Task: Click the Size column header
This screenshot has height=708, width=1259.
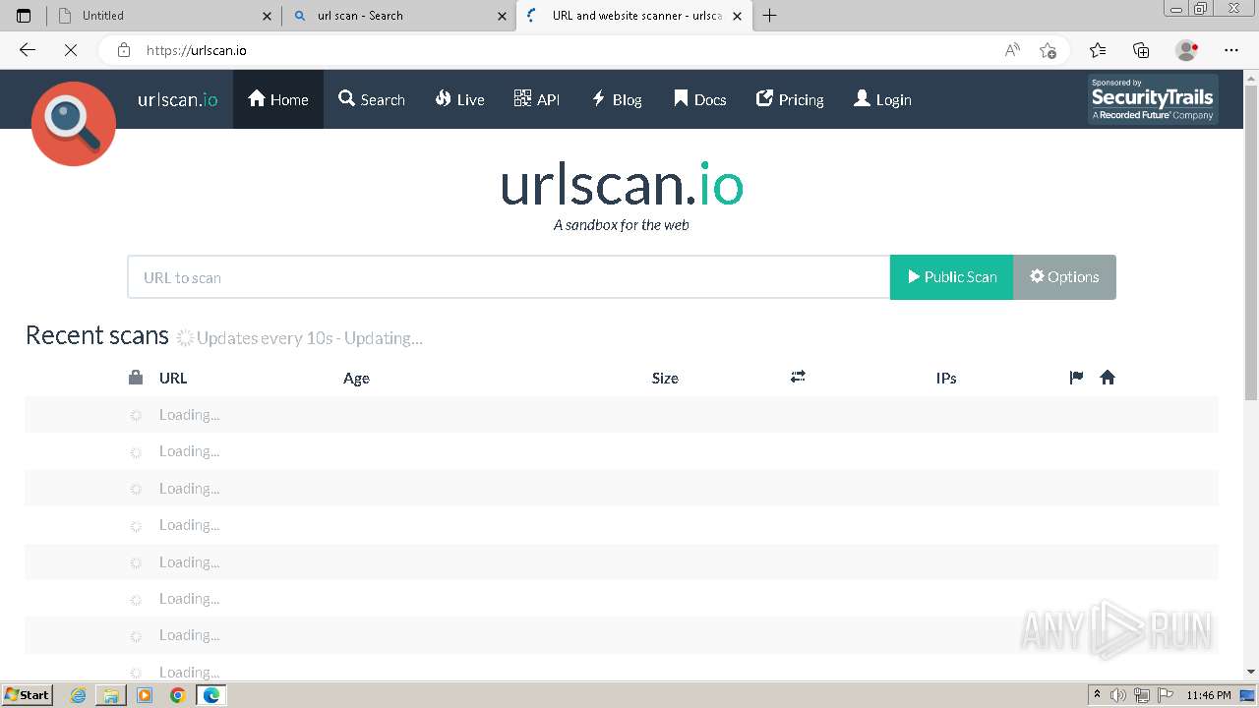Action: point(665,378)
